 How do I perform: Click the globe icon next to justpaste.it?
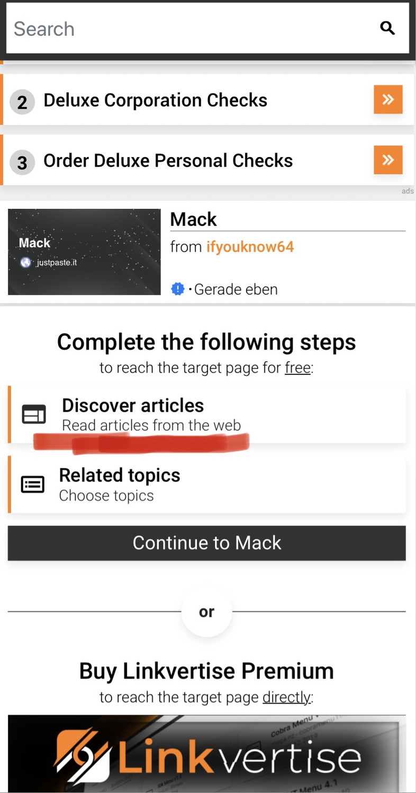point(25,262)
